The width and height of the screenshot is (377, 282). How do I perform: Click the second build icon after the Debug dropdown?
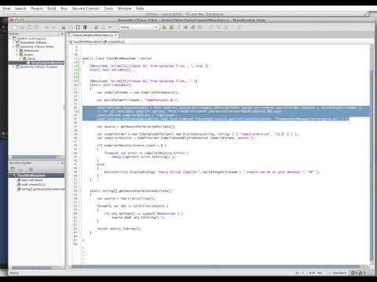pos(171,27)
